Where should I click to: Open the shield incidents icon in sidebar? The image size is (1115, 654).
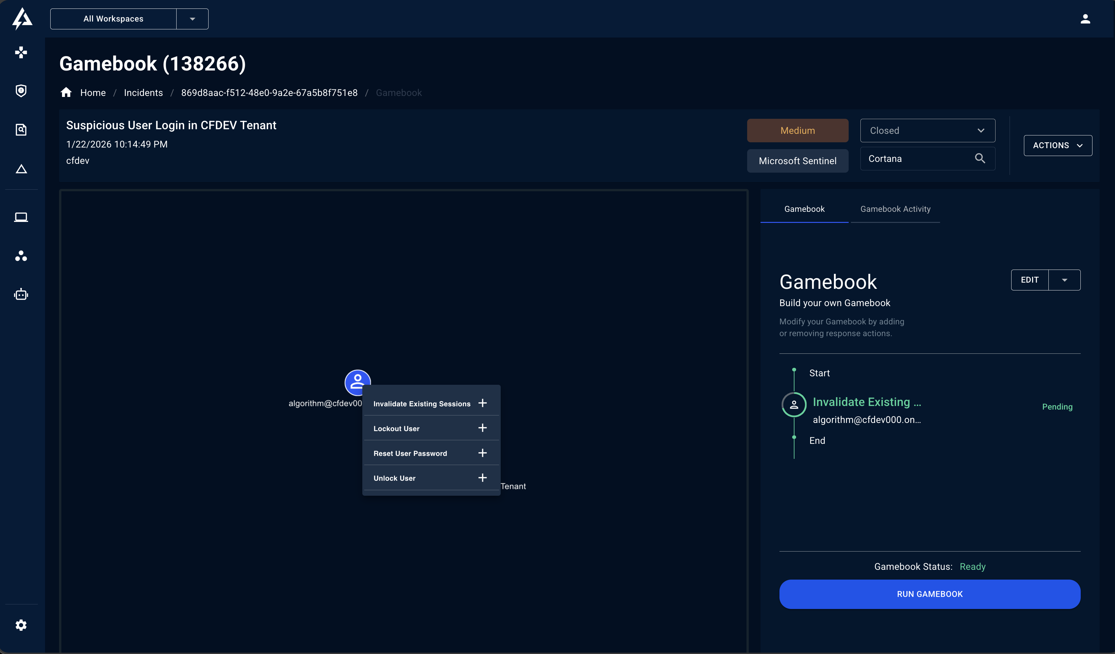point(21,91)
